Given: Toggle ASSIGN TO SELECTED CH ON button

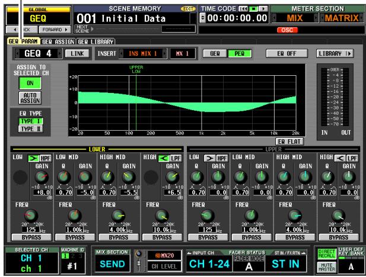Looking at the screenshot, I should (30, 83).
